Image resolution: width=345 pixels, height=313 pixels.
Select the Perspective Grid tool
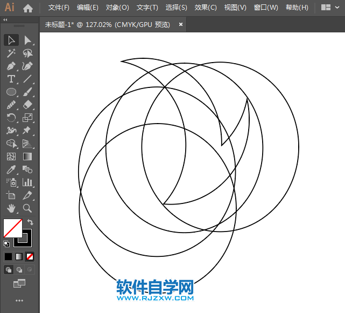pyautogui.click(x=27, y=144)
